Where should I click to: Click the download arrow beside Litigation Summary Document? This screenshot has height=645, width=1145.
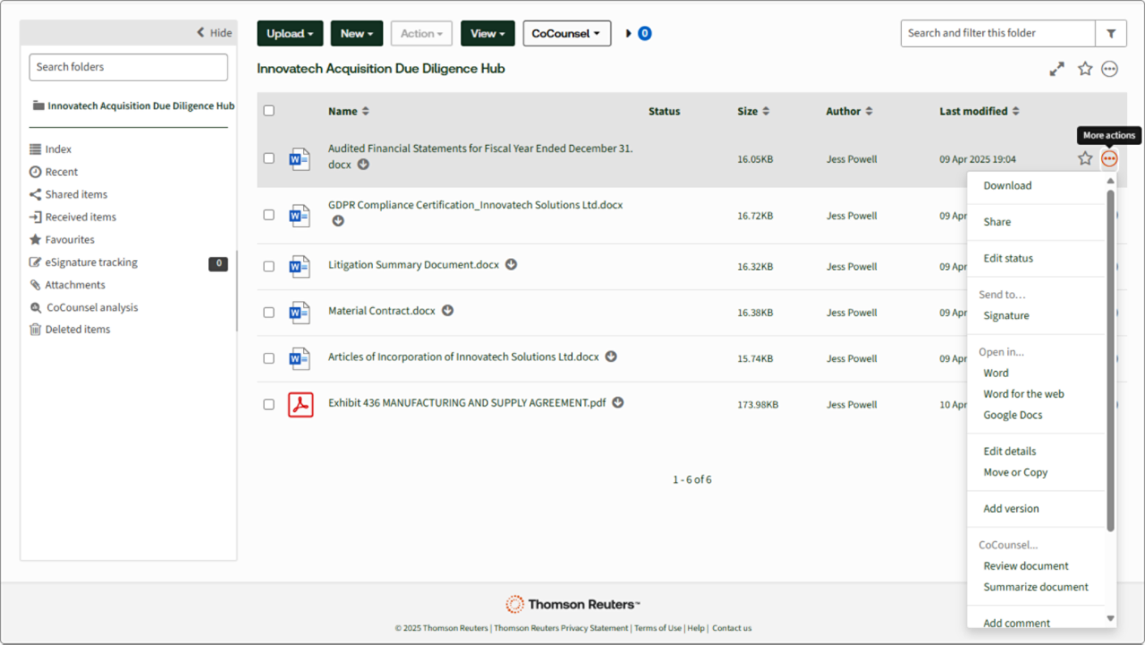click(512, 264)
